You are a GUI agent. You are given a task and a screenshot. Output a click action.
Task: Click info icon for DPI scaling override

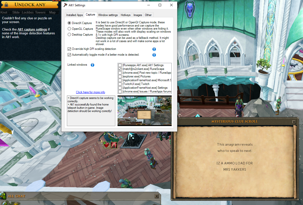[154, 49]
